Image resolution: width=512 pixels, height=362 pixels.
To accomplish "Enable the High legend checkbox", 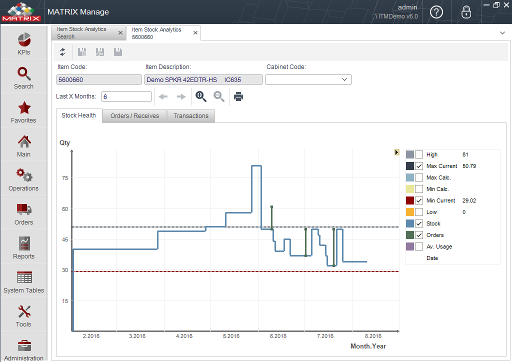I will (419, 154).
